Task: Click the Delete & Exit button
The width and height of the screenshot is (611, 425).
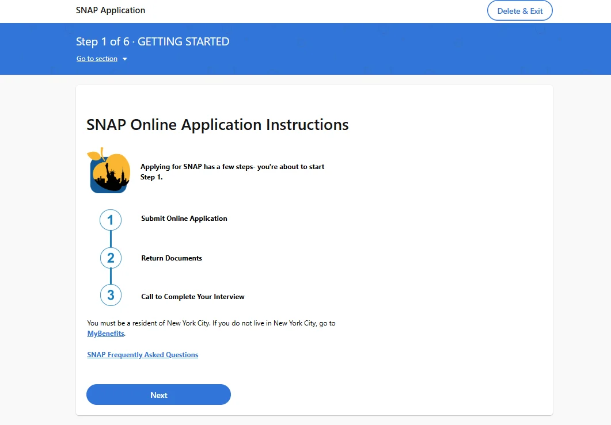Action: point(519,10)
